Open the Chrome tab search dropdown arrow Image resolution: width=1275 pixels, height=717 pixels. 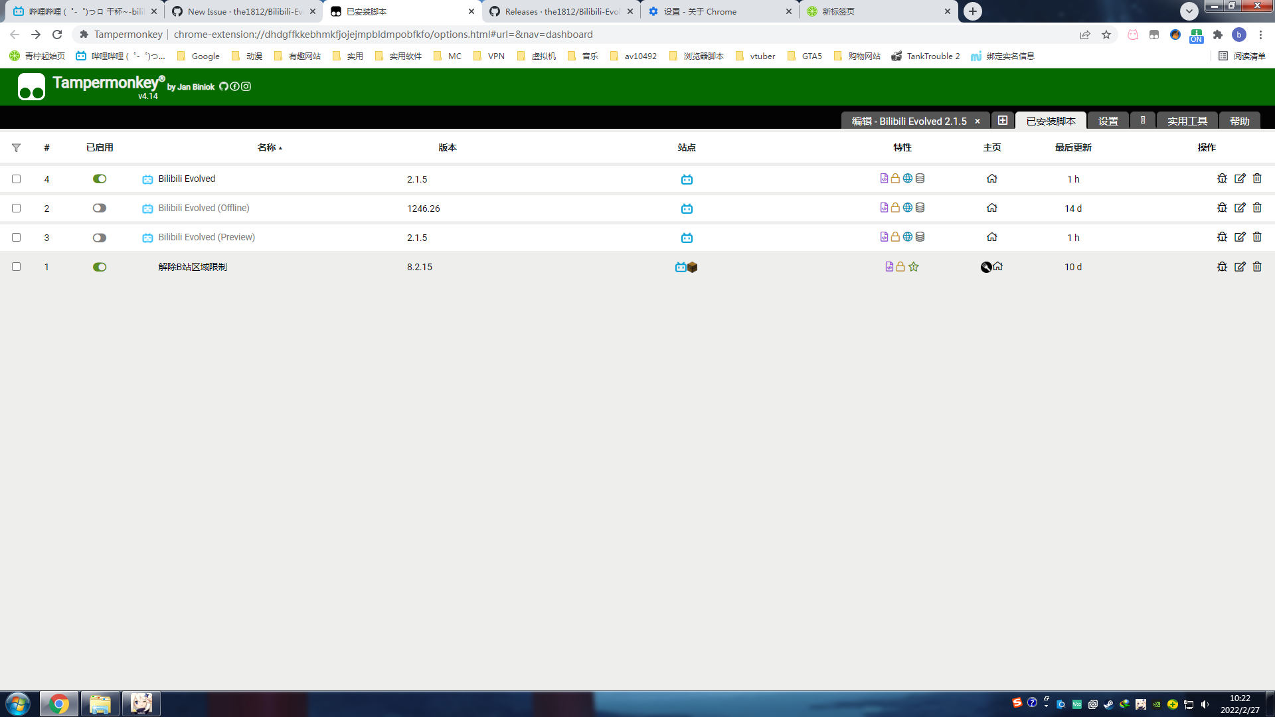1189,11
